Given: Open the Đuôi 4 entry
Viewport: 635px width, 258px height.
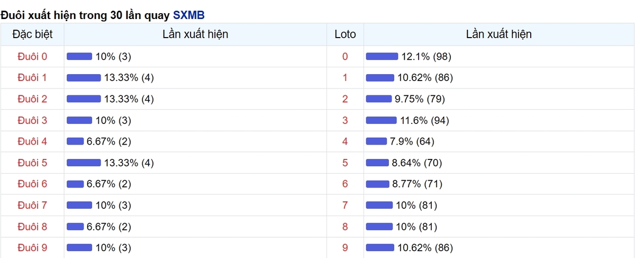Looking at the screenshot, I should pos(32,141).
